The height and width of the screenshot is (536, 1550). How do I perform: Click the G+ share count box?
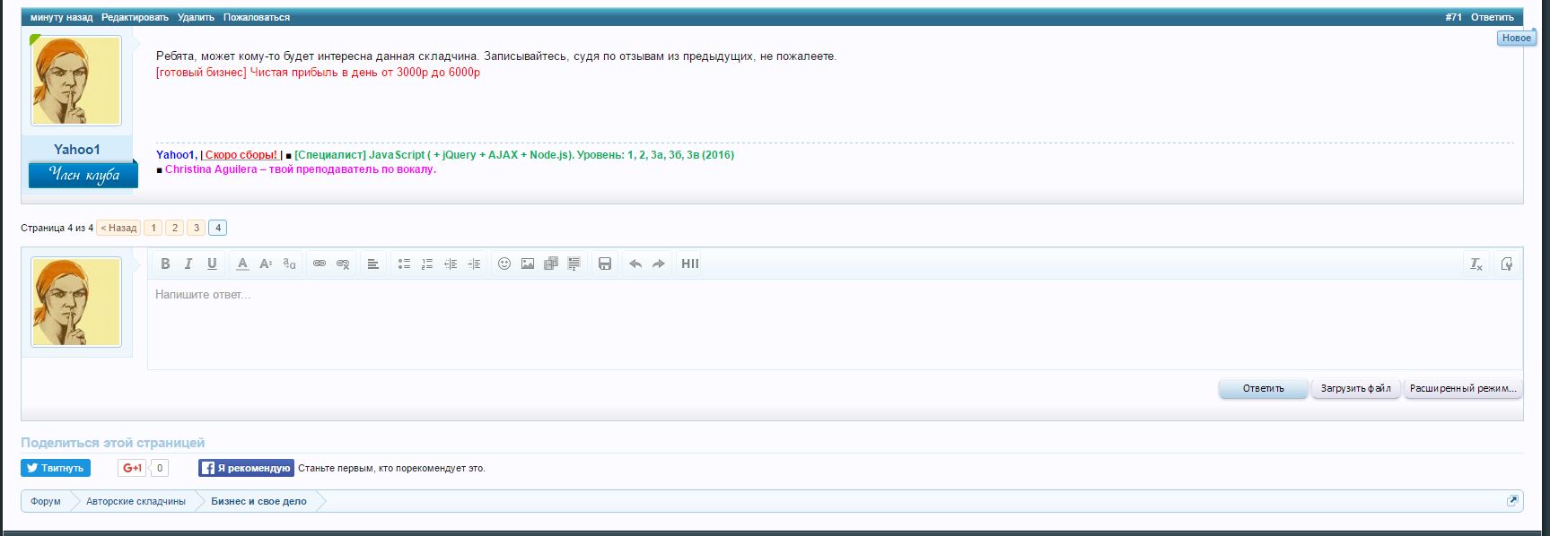(x=159, y=468)
